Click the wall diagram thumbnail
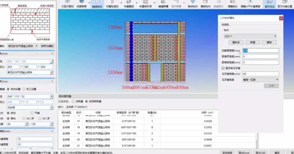 tap(28, 22)
